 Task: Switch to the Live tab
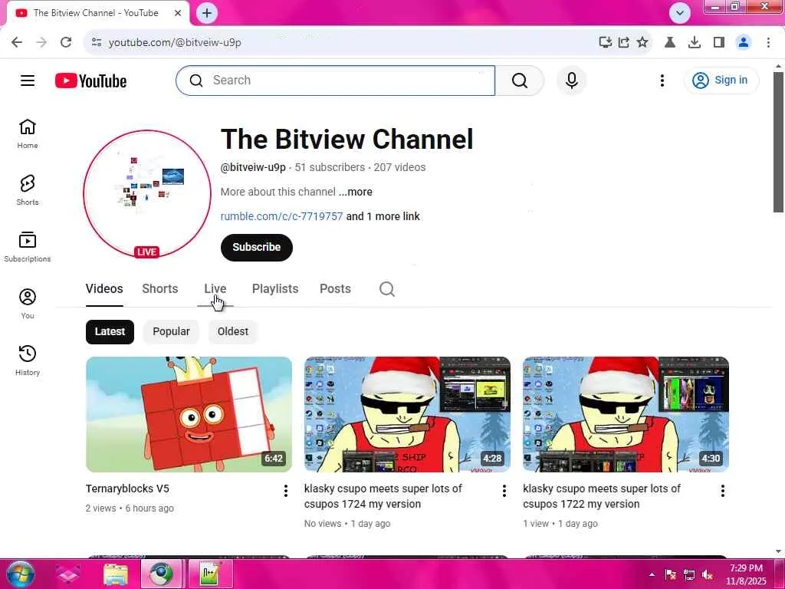coord(215,289)
